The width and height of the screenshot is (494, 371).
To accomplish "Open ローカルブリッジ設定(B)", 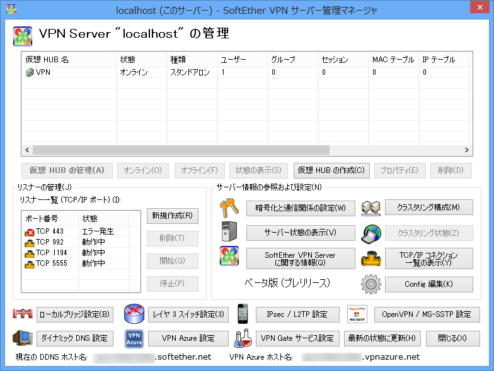I will pyautogui.click(x=75, y=314).
